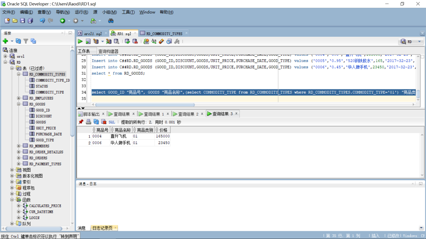Viewport: 426px width, 239px height.
Task: Click the Run Script icon in worksheet toolbar
Action: point(88,42)
